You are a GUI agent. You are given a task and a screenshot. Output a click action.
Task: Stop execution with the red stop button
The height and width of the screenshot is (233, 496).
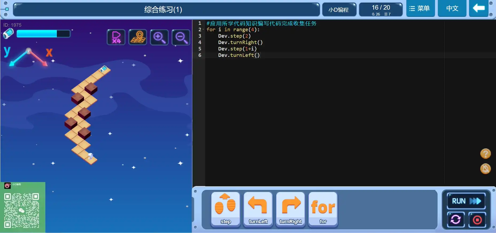(477, 220)
